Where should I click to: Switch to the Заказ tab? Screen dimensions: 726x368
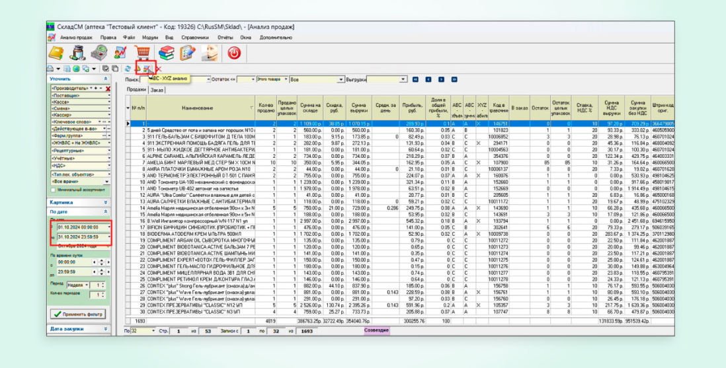click(157, 90)
